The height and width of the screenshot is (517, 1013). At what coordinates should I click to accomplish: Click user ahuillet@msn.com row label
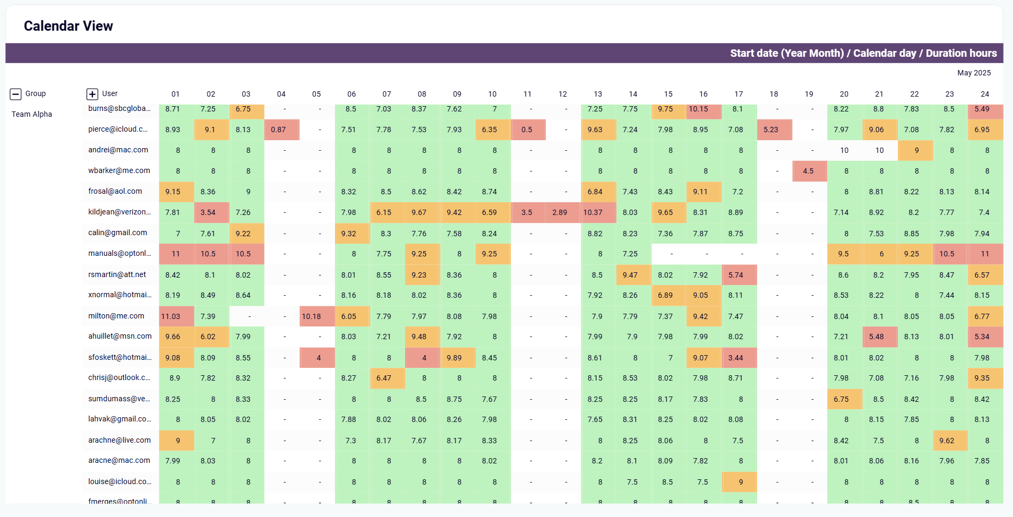[x=120, y=336]
